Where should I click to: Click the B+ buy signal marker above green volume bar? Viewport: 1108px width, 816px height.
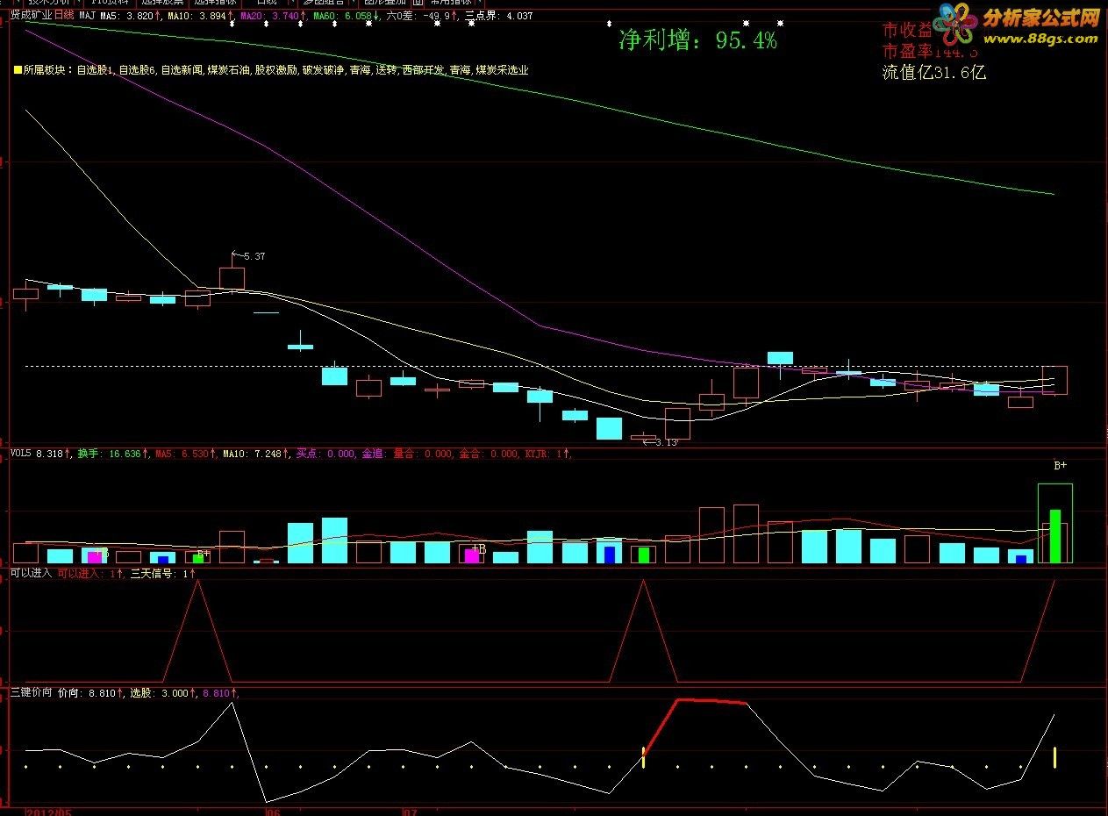pyautogui.click(x=1060, y=466)
